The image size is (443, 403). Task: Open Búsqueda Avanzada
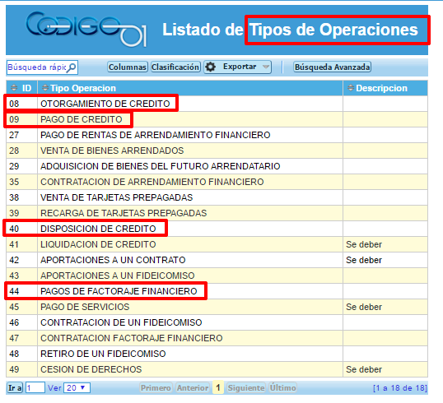tap(332, 67)
